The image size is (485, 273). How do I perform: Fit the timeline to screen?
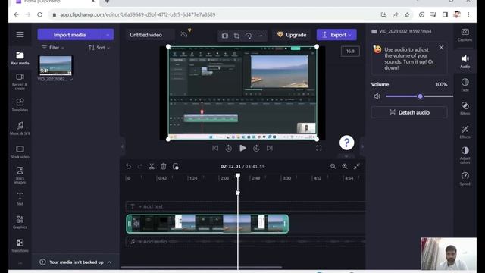[x=357, y=167]
